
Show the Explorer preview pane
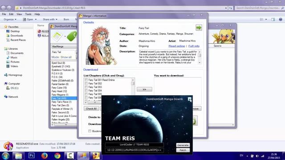[273, 20]
